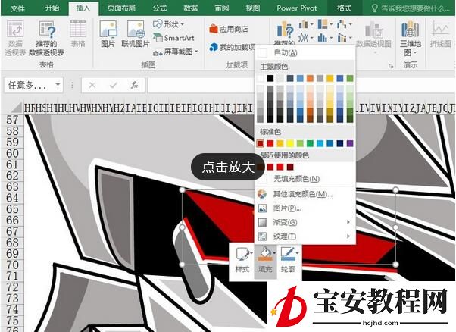Switch to the 公式 Formulas tab
The width and height of the screenshot is (456, 332).
click(x=160, y=8)
